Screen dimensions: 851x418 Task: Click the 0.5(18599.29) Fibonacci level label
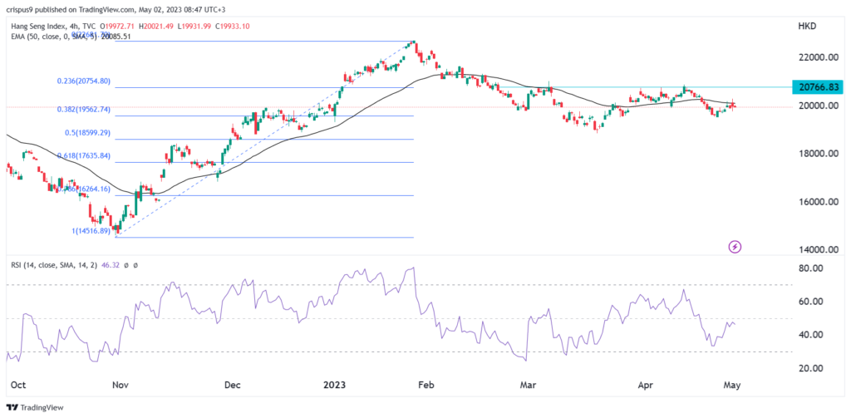click(x=86, y=133)
